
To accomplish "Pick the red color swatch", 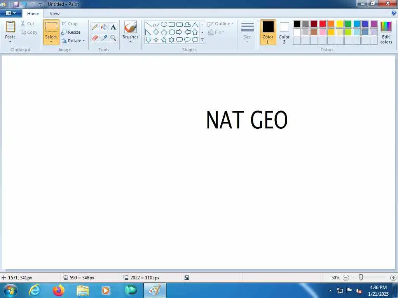I will [323, 24].
